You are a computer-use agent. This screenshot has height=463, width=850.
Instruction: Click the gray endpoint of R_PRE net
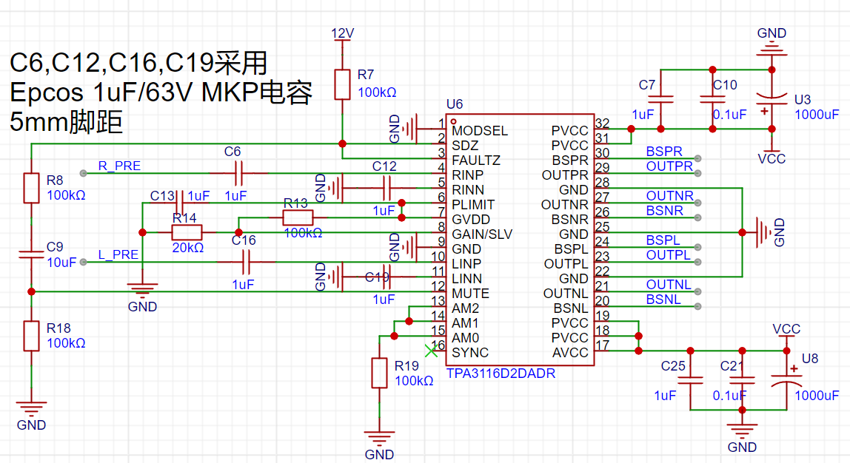83,173
